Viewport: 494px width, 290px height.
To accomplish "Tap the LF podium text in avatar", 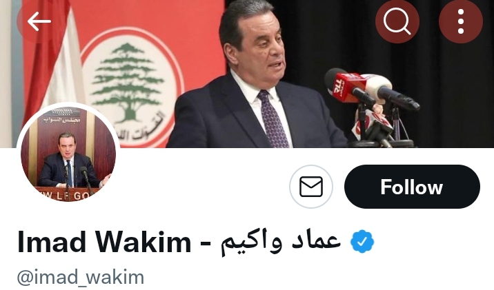I will pos(68,196).
